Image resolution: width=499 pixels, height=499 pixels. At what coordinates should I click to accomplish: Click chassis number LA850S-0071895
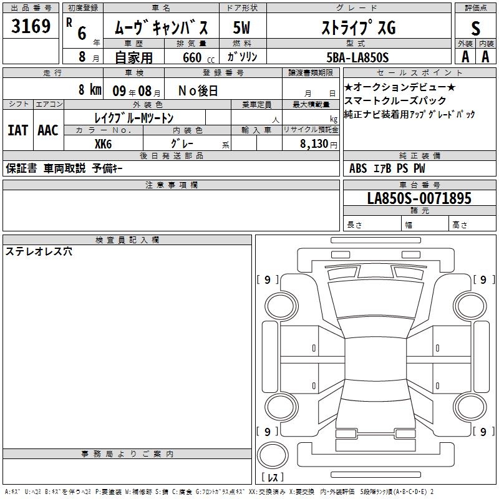(x=419, y=198)
